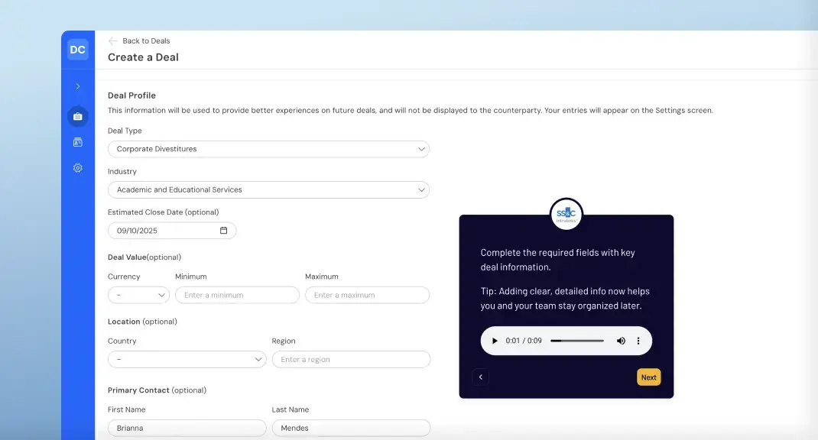Go to previous tour step

click(x=480, y=377)
